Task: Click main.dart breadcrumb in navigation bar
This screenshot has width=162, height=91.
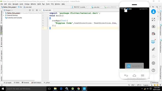Action: (x=28, y=7)
